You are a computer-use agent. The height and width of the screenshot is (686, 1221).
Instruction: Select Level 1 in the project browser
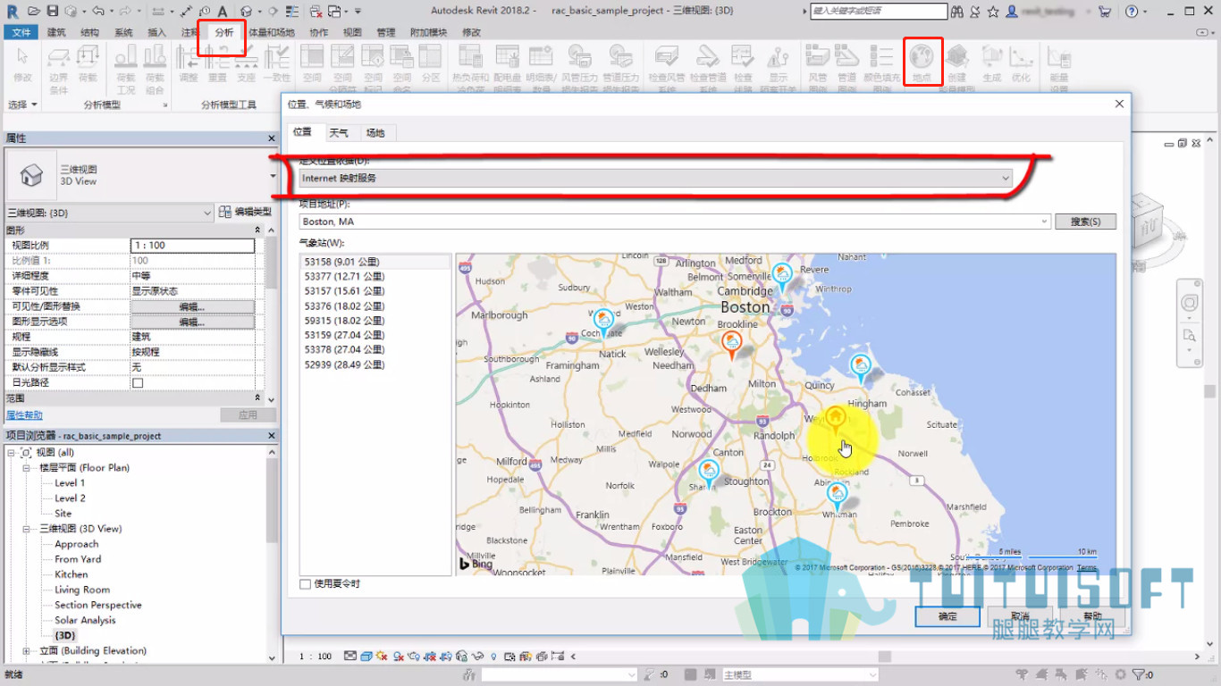pos(70,483)
